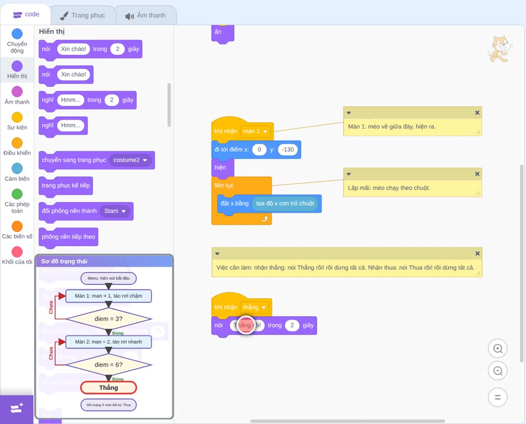
Task: Switch to the code tab
Action: coord(26,14)
